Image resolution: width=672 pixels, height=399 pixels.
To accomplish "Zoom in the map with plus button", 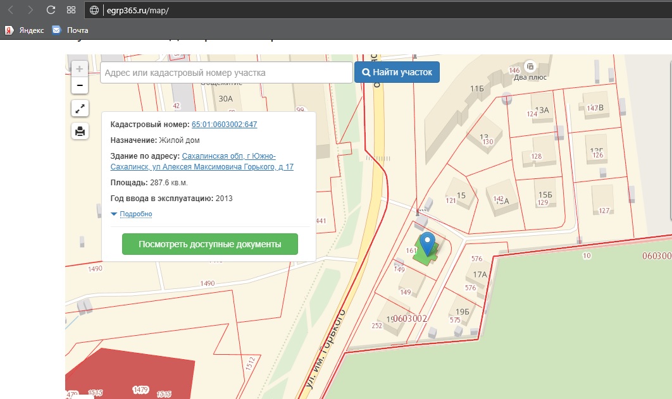I will pos(80,69).
